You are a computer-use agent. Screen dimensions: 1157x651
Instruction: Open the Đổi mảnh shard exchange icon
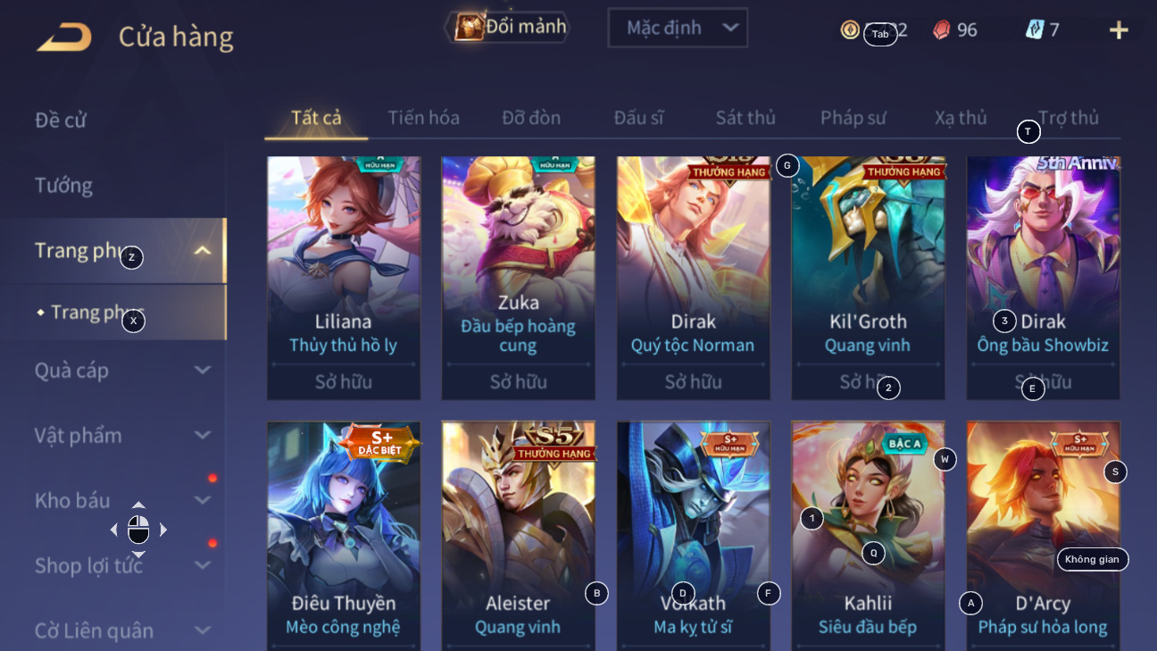click(470, 27)
